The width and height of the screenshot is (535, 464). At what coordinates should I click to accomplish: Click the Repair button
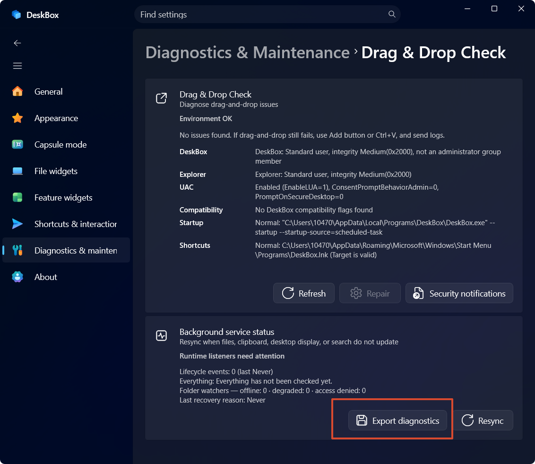(x=370, y=293)
